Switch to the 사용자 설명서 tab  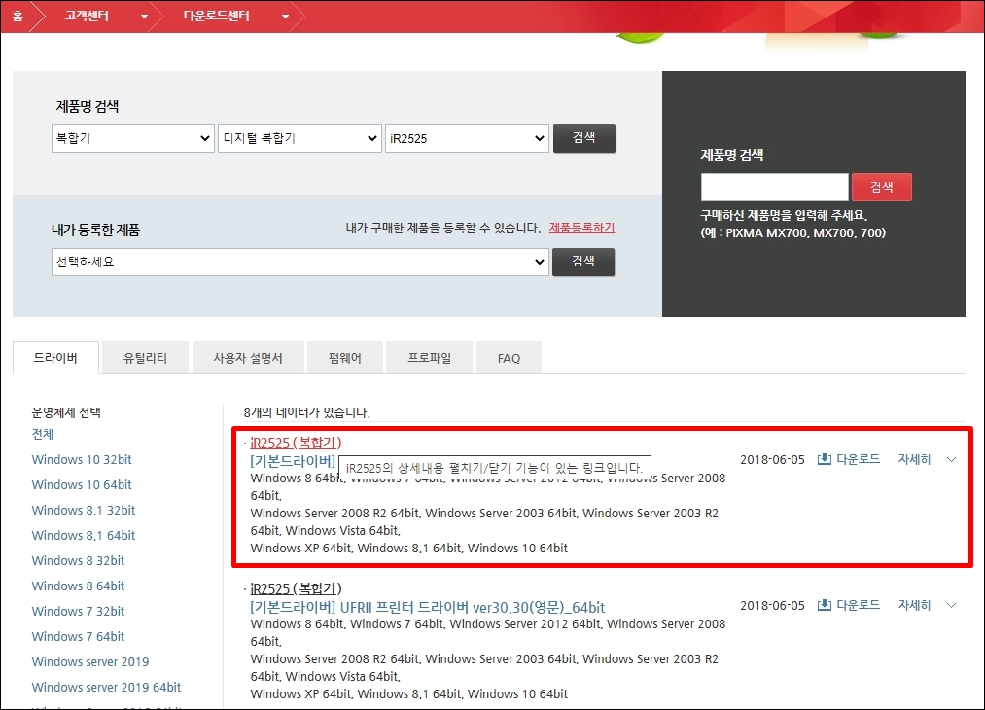(x=248, y=358)
